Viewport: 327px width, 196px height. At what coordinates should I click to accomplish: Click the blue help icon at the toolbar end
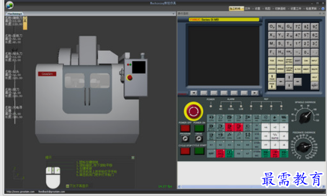click(x=323, y=9)
